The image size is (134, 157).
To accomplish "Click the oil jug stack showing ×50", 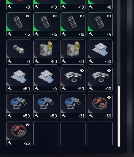I will (x=46, y=52).
